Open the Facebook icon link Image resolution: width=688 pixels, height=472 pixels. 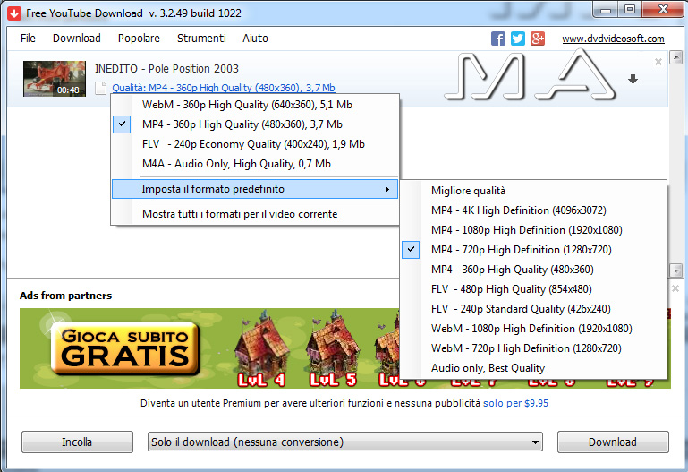(x=498, y=39)
